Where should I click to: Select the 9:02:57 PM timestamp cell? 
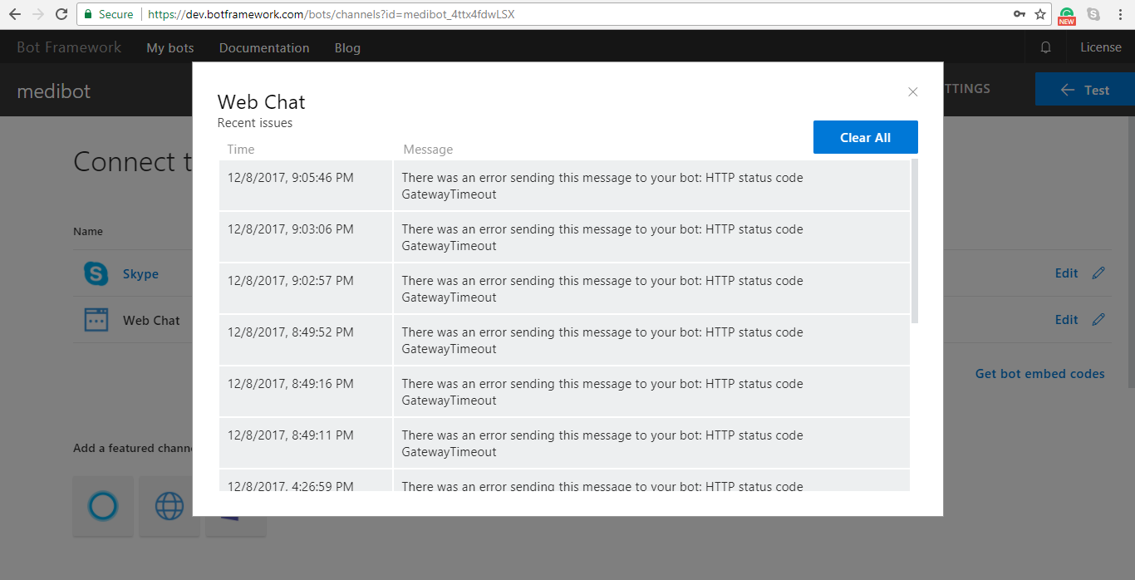(306, 288)
